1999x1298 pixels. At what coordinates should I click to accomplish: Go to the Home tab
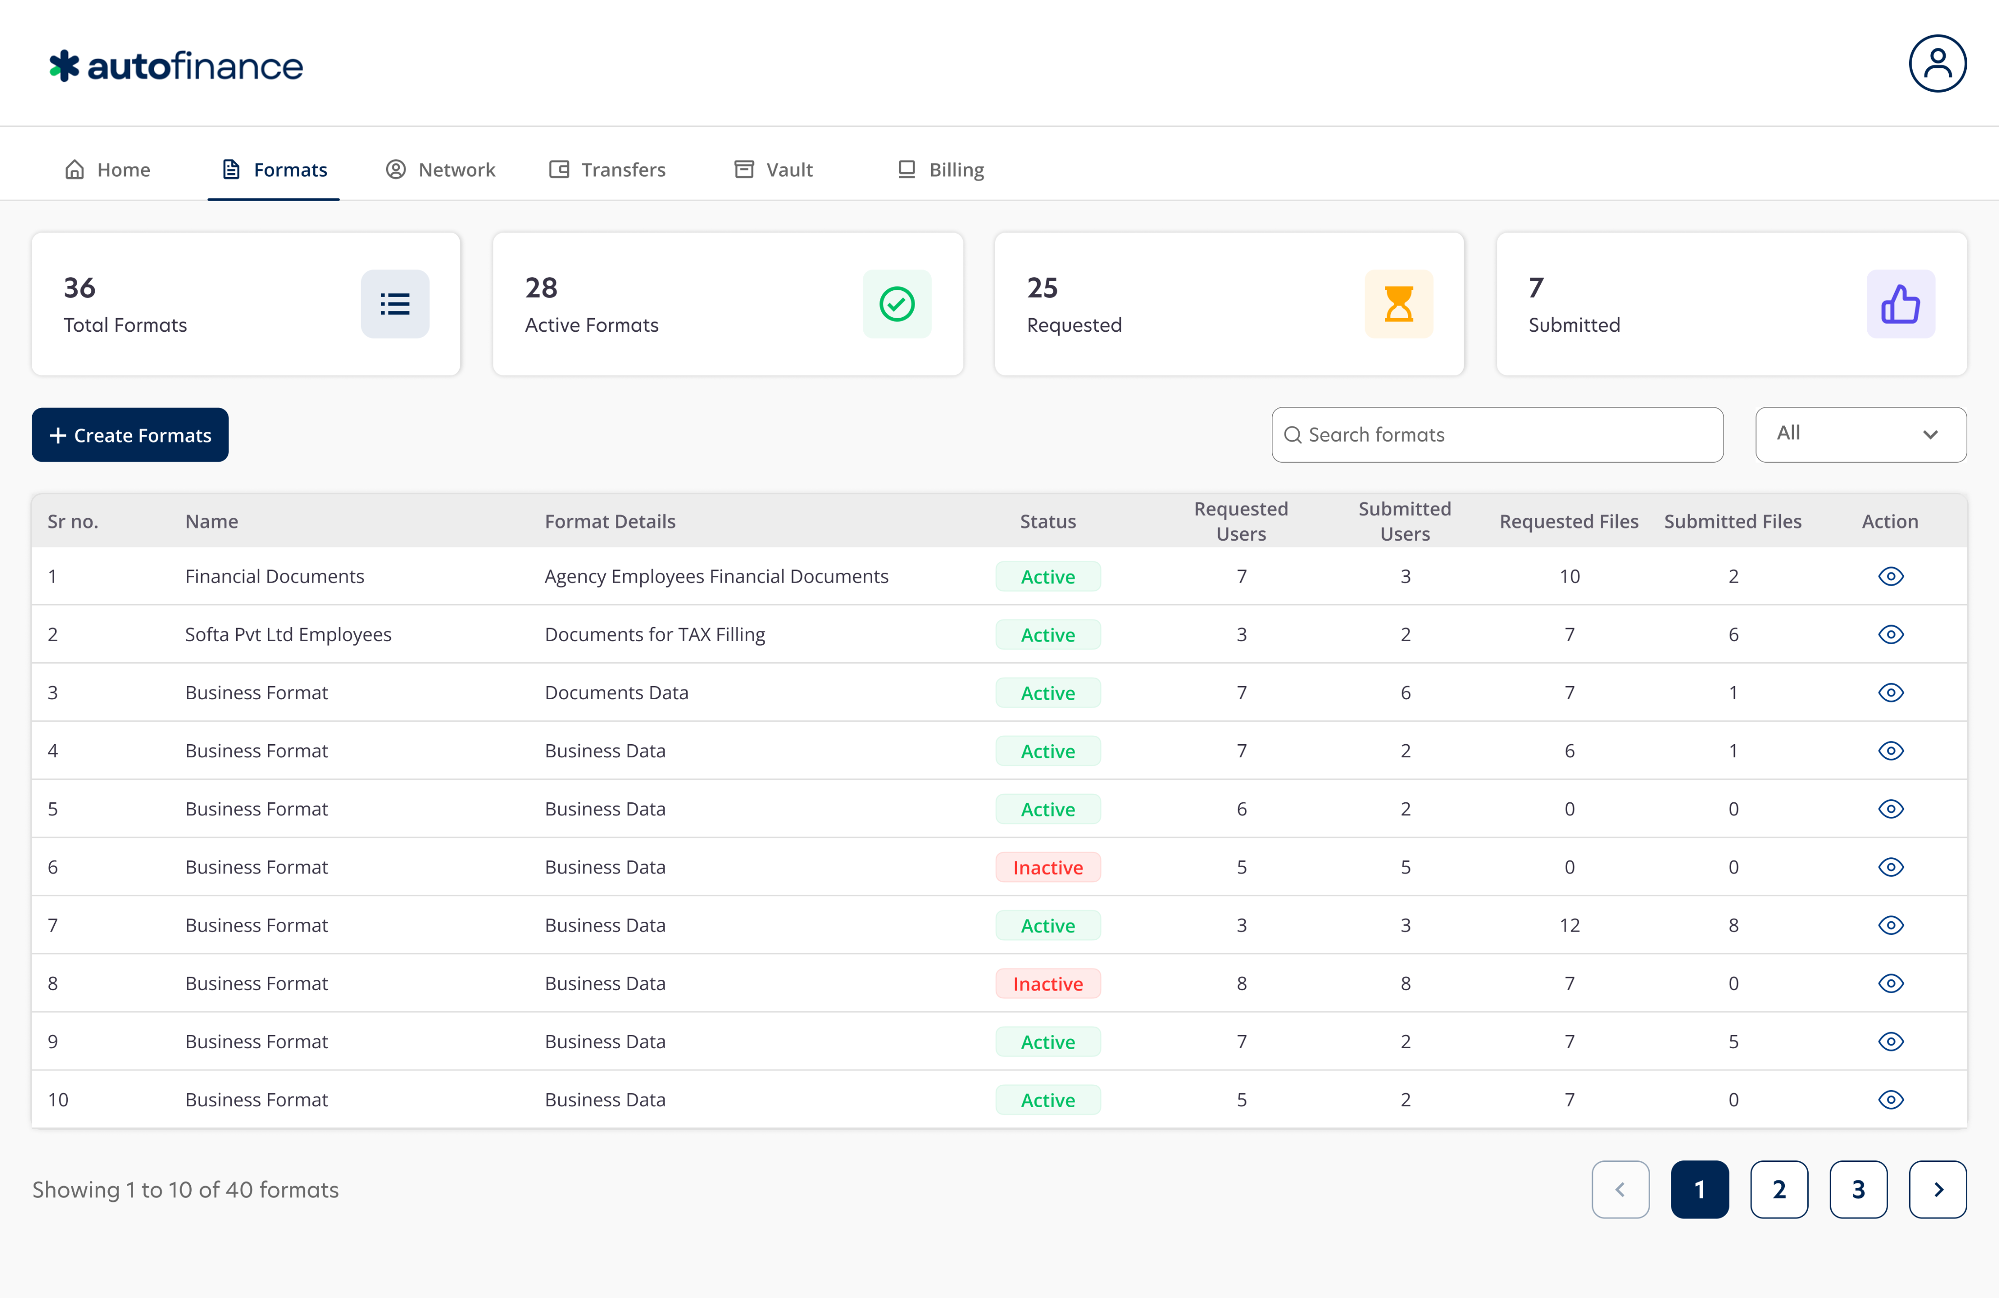107,170
